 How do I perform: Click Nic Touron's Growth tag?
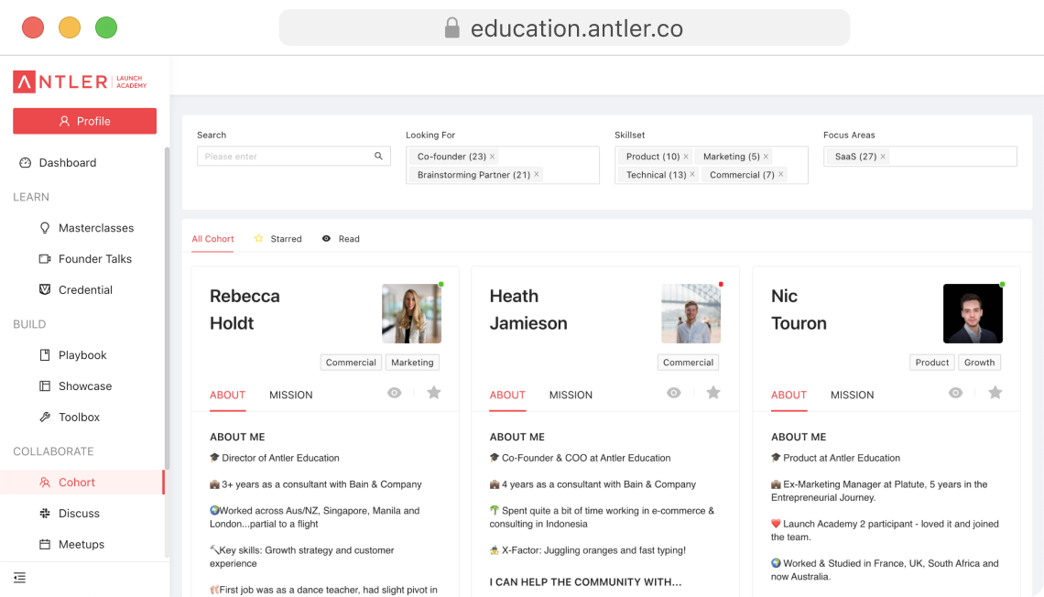point(979,362)
